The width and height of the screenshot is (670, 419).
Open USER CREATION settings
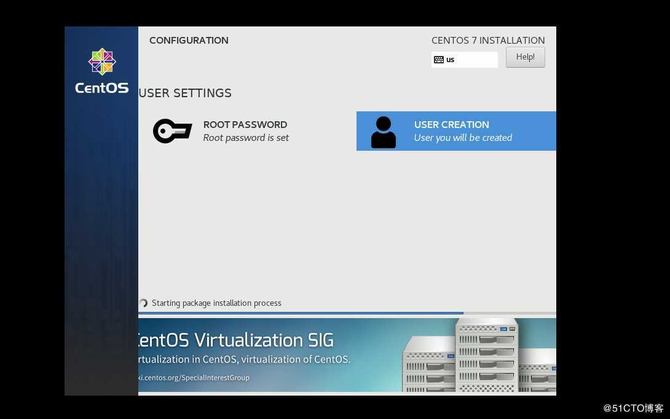coord(456,131)
